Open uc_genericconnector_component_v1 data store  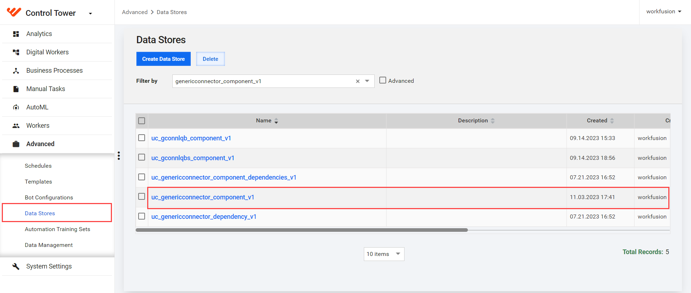(203, 197)
